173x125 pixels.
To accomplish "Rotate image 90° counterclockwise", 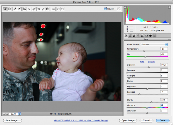I will [x=58, y=9].
